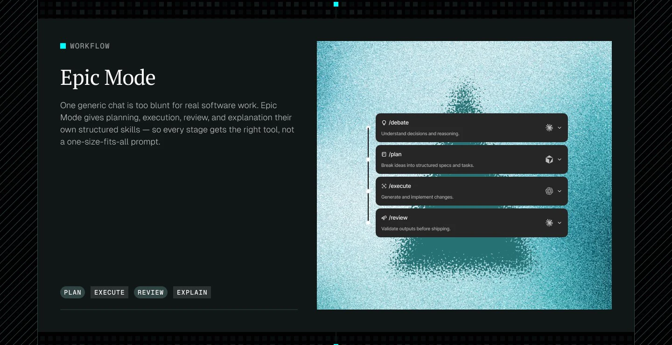Expand the /plan card chevron
This screenshot has width=672, height=345.
pos(560,159)
